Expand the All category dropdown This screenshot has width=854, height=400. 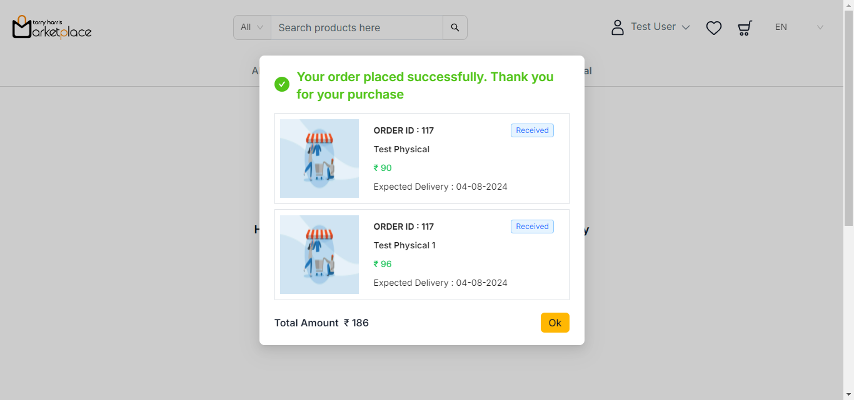[x=252, y=27]
